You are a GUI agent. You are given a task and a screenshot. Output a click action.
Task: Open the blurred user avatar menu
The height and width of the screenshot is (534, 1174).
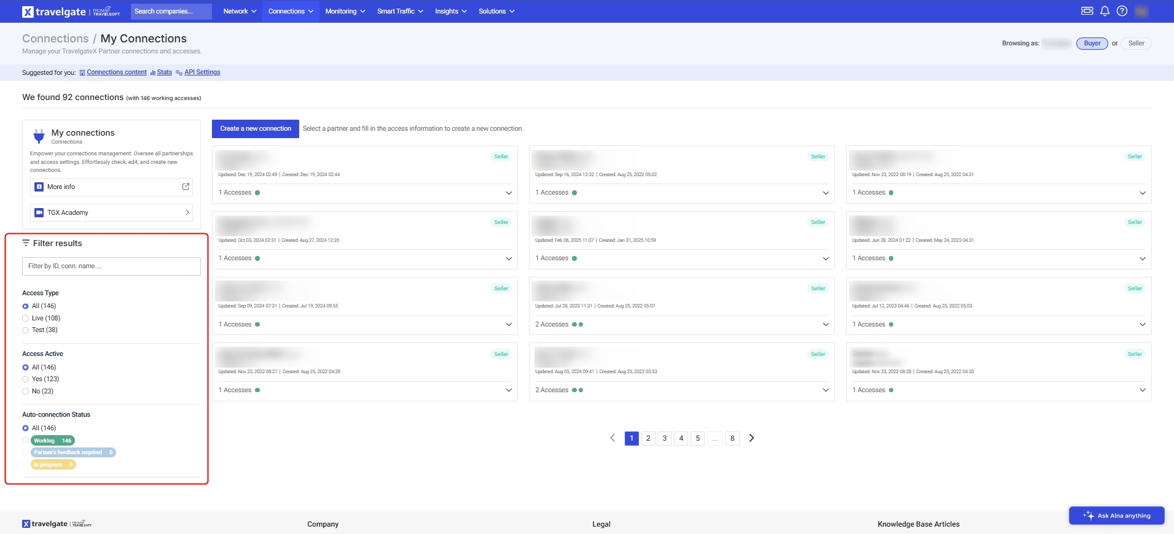[1141, 11]
